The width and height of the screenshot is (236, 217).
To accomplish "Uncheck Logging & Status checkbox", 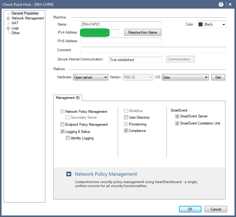I will tap(62, 131).
